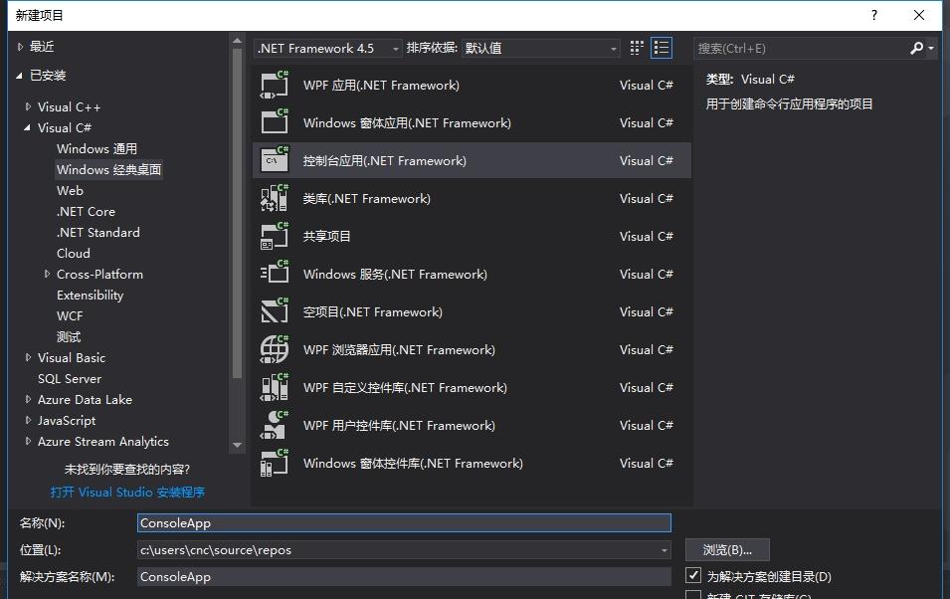Select the .NET Core category
The height and width of the screenshot is (599, 950).
(x=86, y=212)
